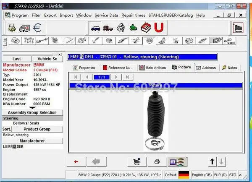
Task: Open the Filter menu
Action: tap(36, 15)
